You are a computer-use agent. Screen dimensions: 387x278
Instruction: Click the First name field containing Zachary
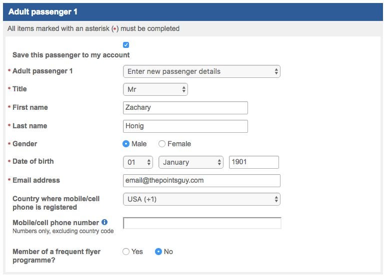185,107
